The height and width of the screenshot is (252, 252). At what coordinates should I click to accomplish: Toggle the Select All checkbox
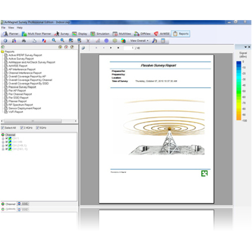click(2, 128)
